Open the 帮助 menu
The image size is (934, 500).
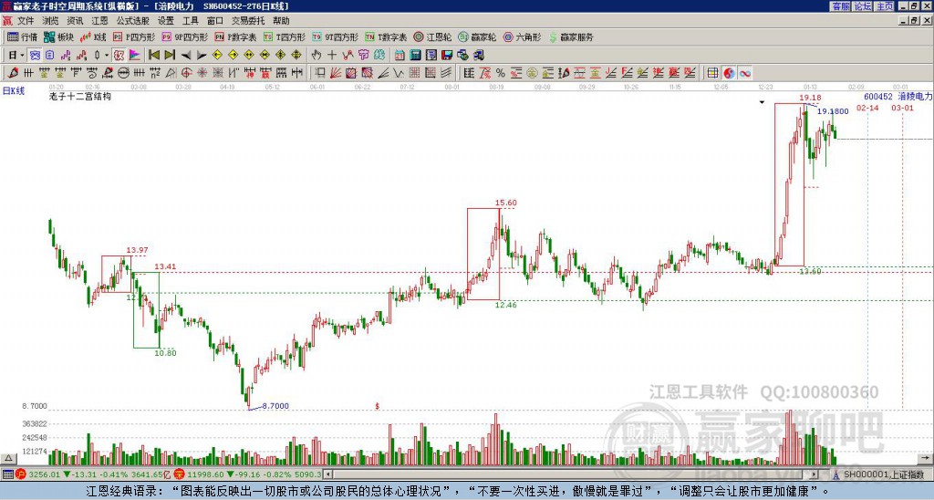pos(281,21)
